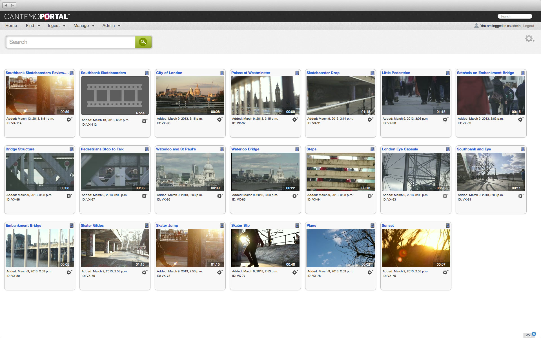Expand the bottom-right panel chevron with badge
The image size is (541, 338).
pyautogui.click(x=529, y=335)
